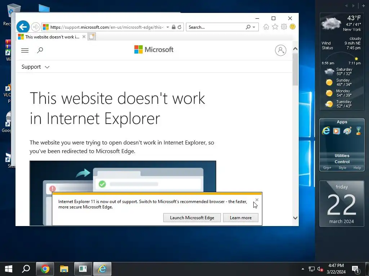The width and height of the screenshot is (369, 276).
Task: Click the muted volume tray icon
Action: [320, 269]
